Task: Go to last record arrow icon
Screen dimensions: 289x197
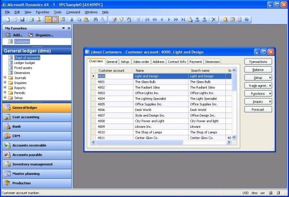Action: (183, 20)
